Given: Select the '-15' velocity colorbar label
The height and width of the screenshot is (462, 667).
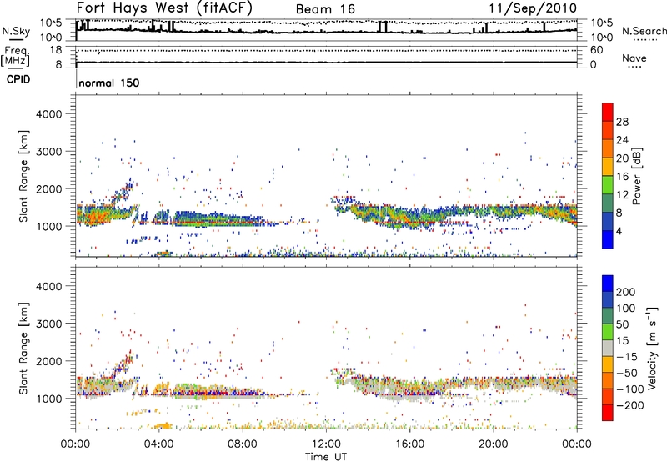Looking at the screenshot, I should (627, 357).
